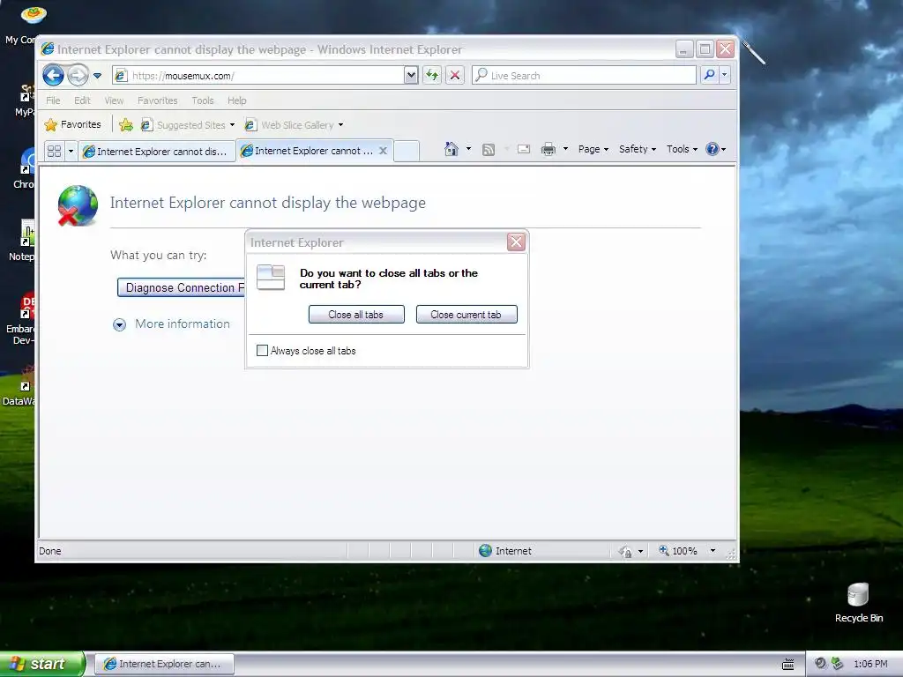This screenshot has height=677, width=903.
Task: Click the Diagnose Connection Problems button
Action: [x=181, y=287]
